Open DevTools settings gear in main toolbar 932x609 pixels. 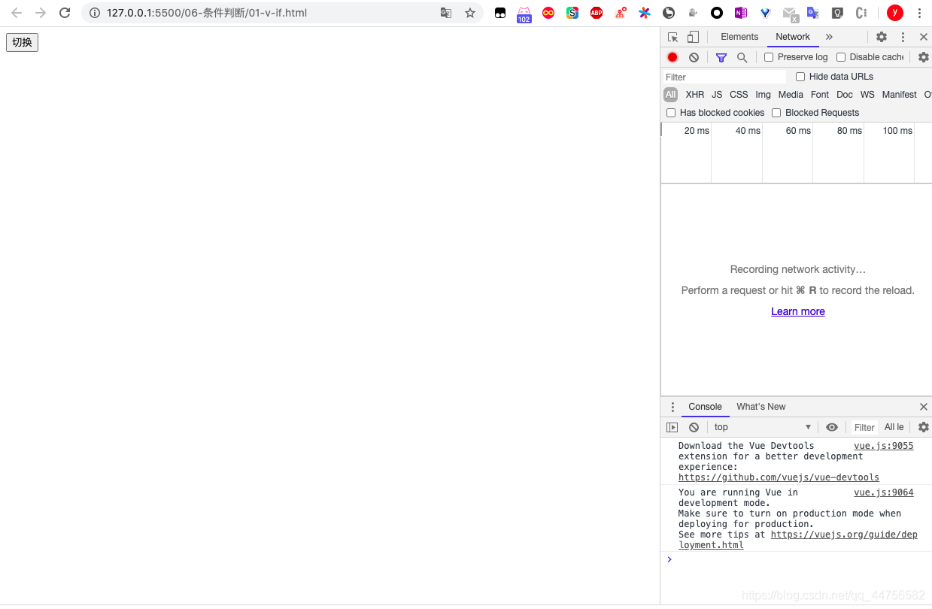click(882, 37)
